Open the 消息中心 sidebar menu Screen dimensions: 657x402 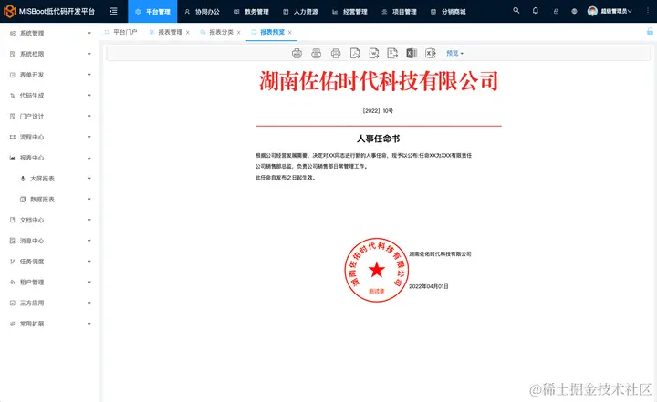(50, 241)
